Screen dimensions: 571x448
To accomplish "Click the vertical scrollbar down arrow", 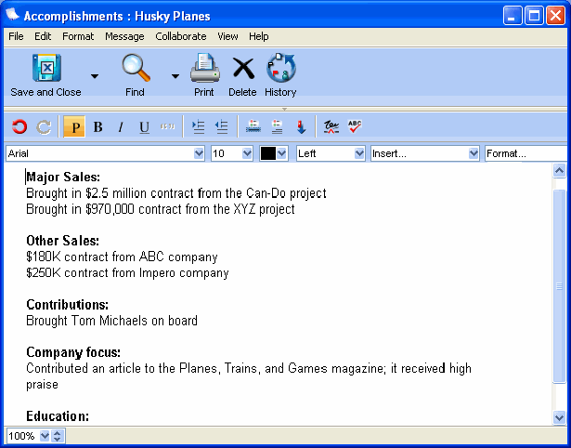I will pyautogui.click(x=559, y=417).
